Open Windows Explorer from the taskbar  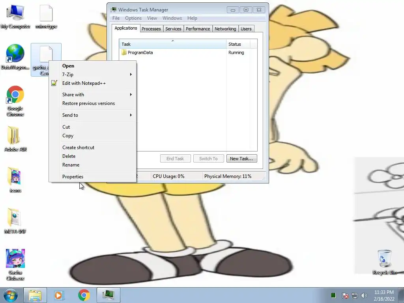(x=35, y=295)
